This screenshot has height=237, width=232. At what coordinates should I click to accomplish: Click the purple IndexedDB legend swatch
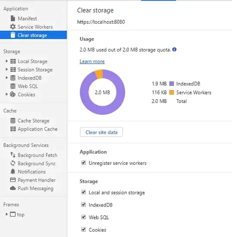click(x=171, y=84)
